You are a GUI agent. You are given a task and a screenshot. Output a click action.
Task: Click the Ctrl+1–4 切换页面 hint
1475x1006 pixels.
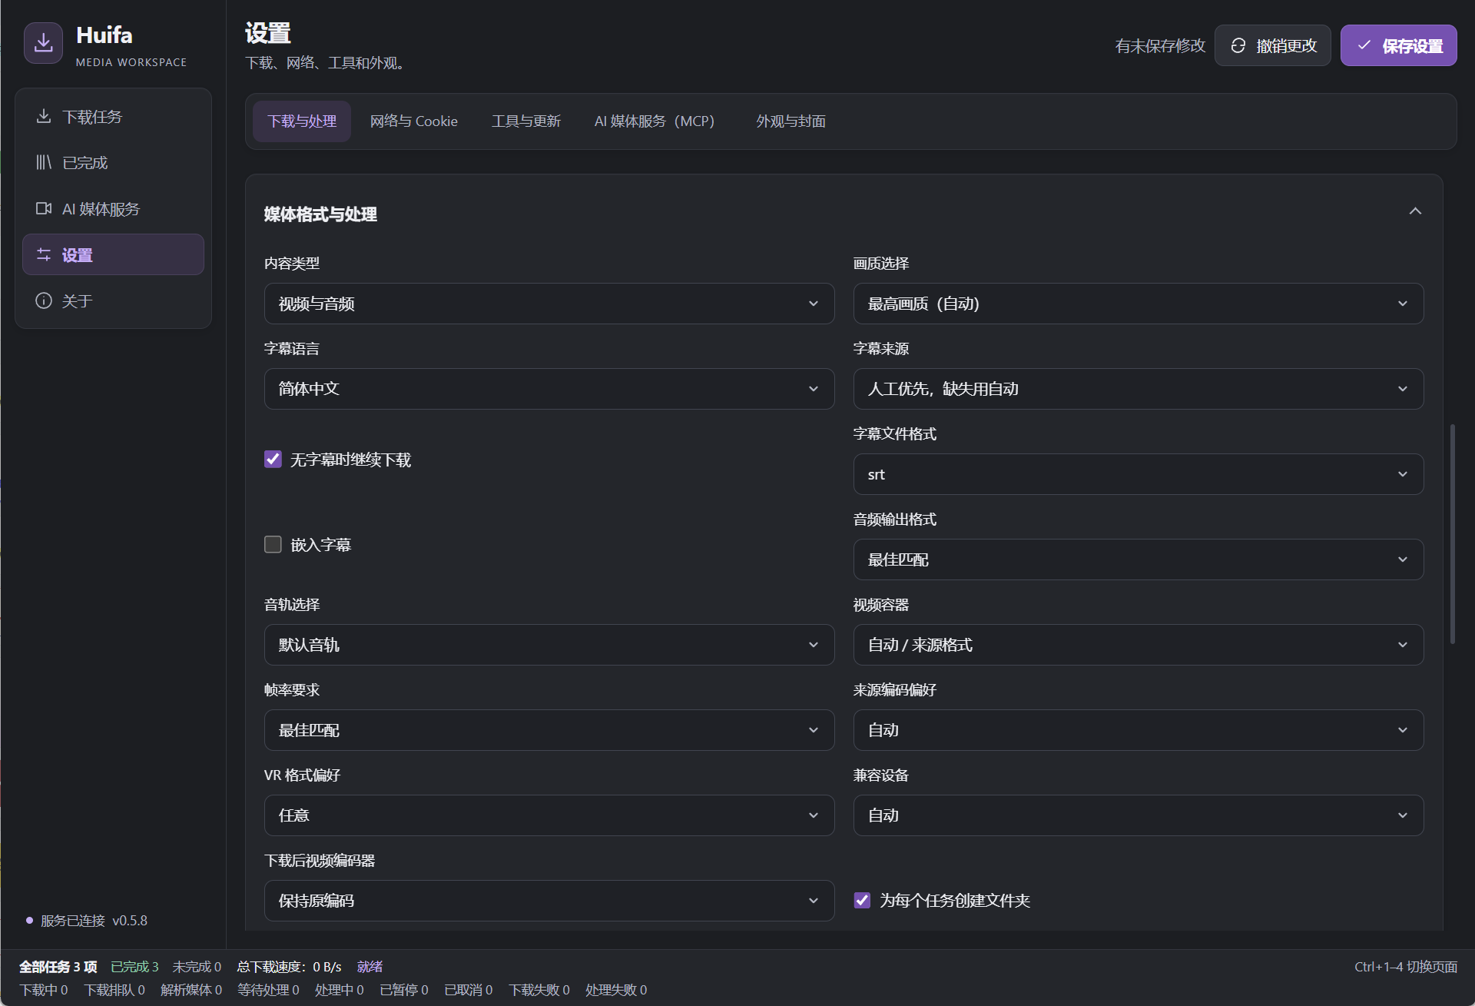click(x=1406, y=967)
